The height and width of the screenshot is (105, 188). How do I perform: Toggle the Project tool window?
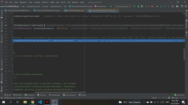pos(2,14)
